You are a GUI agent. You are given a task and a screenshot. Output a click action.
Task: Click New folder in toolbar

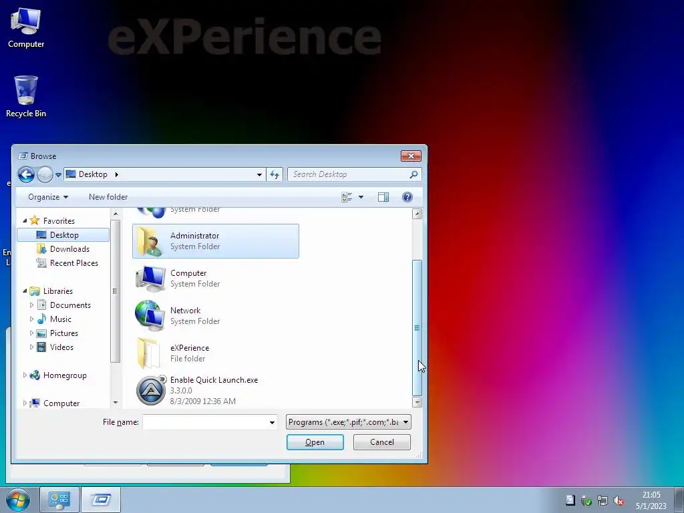tap(108, 197)
